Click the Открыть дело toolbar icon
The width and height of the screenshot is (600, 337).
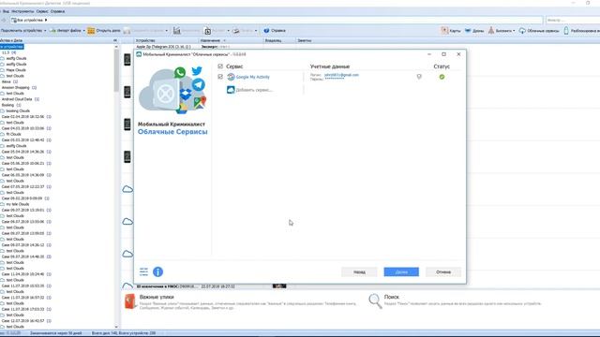point(91,31)
